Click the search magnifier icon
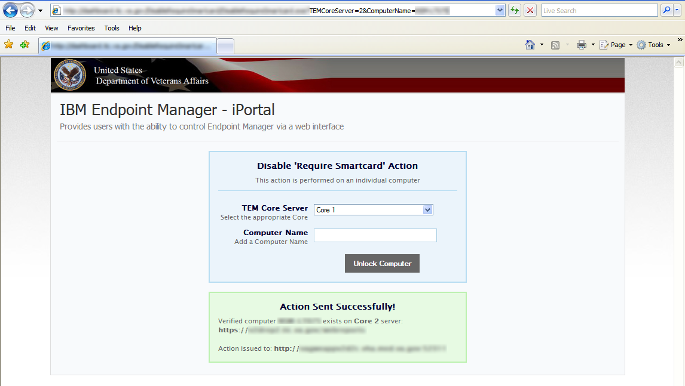The image size is (685, 386). click(666, 10)
